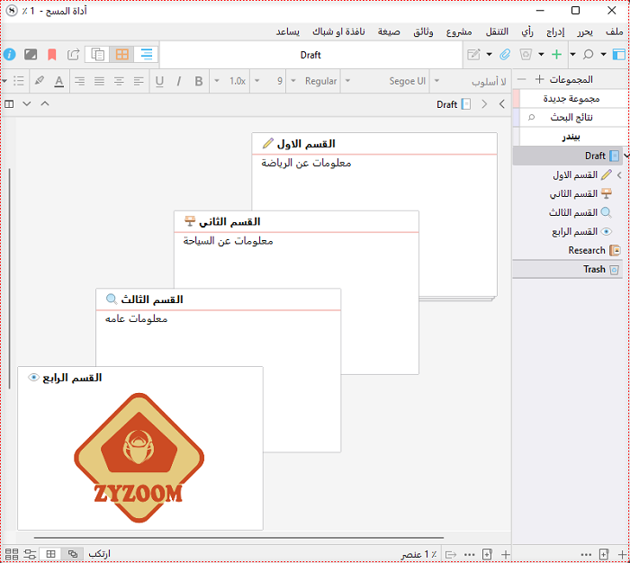Open the dropdown beside the search icon
The height and width of the screenshot is (563, 630).
click(603, 54)
